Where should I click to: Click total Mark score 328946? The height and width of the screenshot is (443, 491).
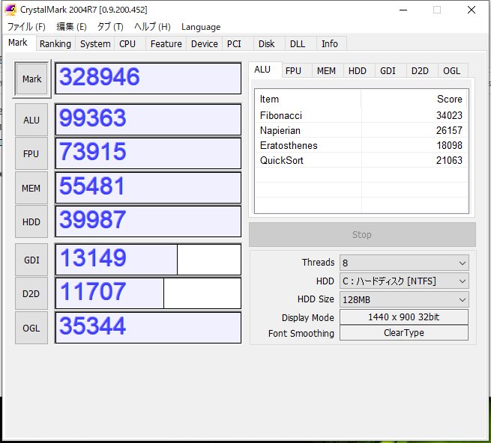tap(148, 79)
